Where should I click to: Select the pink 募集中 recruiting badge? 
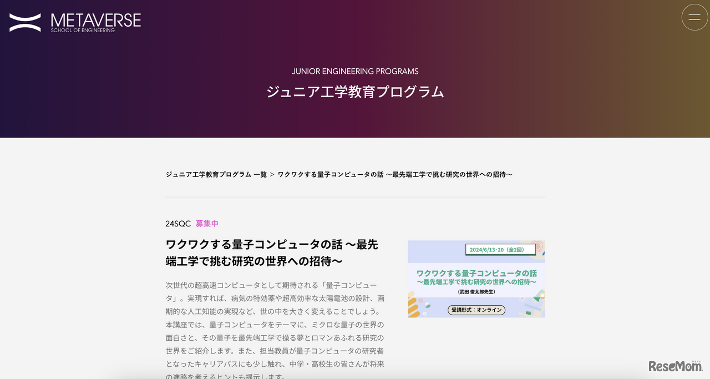tap(207, 223)
